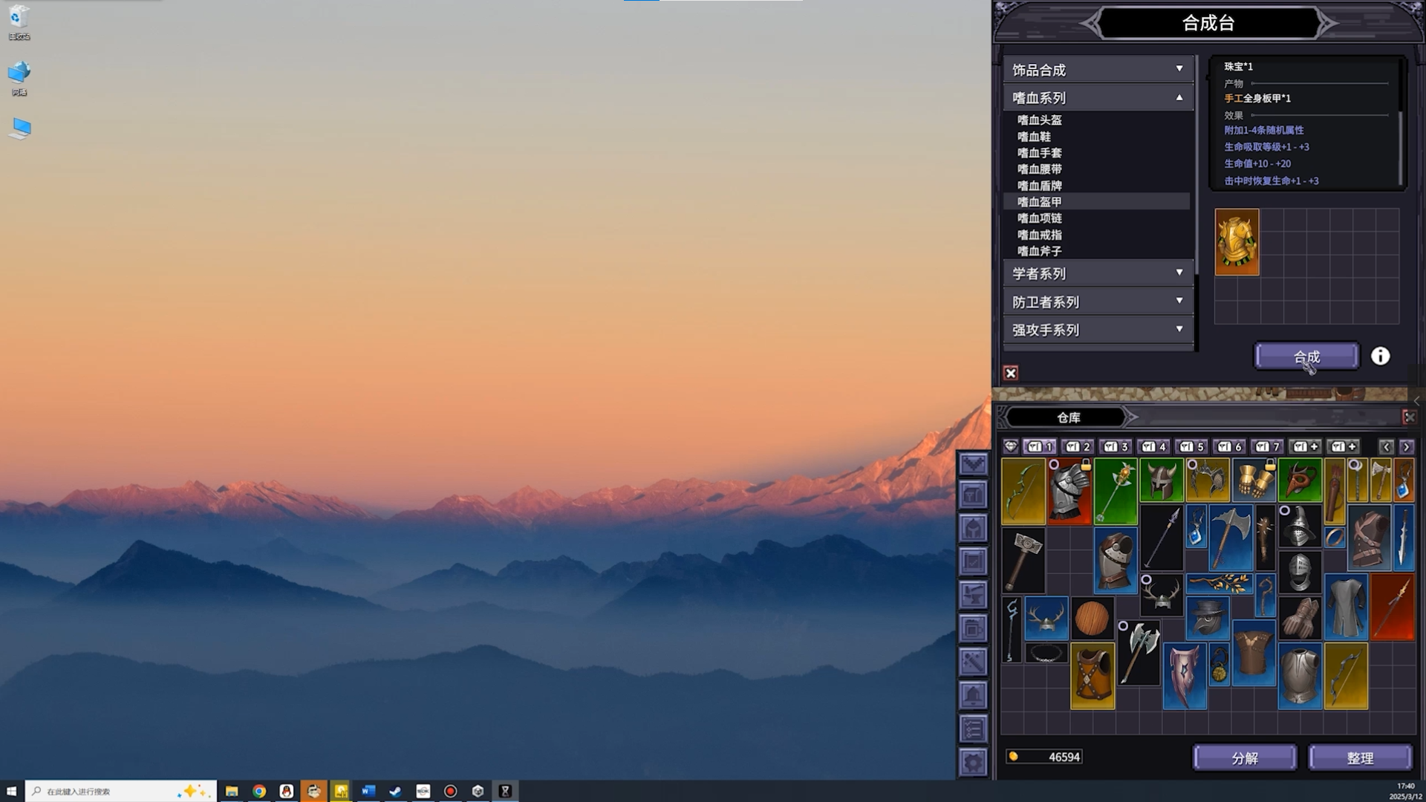Click the plague doctor mask item
The width and height of the screenshot is (1426, 802).
tap(1207, 619)
